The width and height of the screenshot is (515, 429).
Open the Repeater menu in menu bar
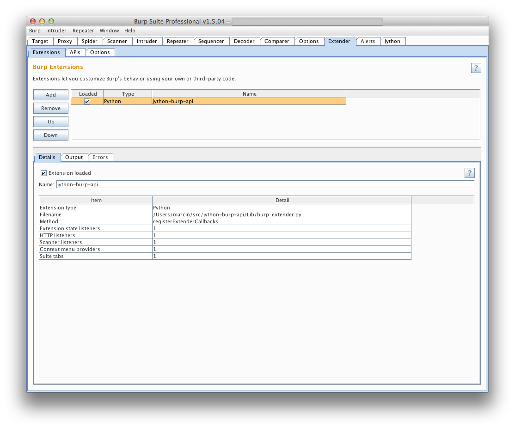pyautogui.click(x=83, y=31)
